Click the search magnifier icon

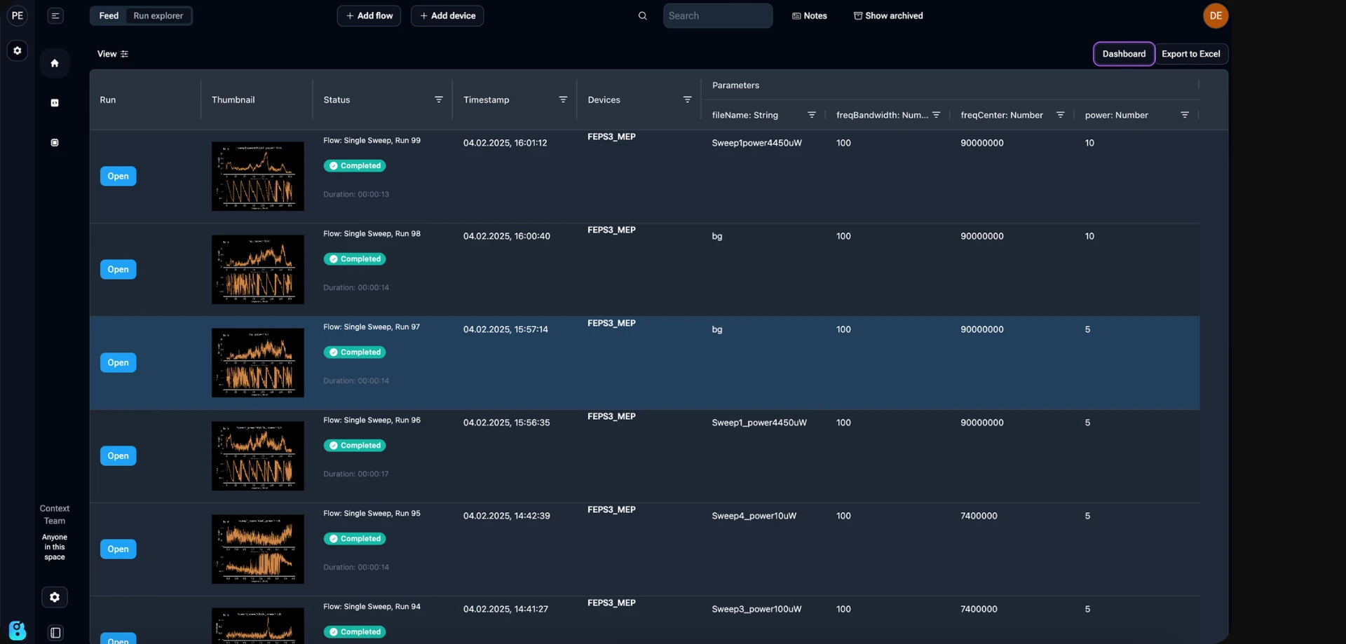[643, 15]
